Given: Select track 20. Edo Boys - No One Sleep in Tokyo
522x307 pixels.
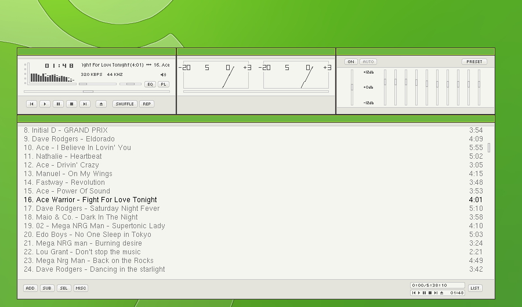Looking at the screenshot, I should click(x=253, y=235).
